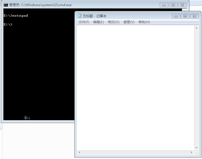Maximize the cmd.exe window
This screenshot has width=202, height=159.
[x=173, y=5]
